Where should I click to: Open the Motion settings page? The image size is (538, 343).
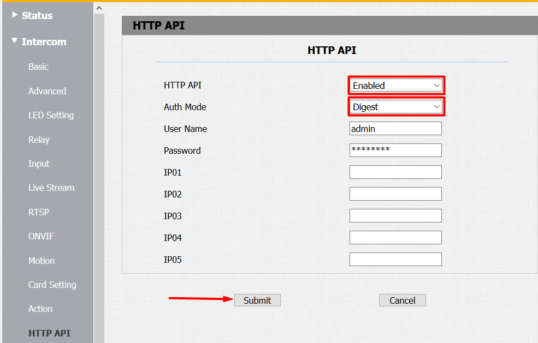click(42, 261)
